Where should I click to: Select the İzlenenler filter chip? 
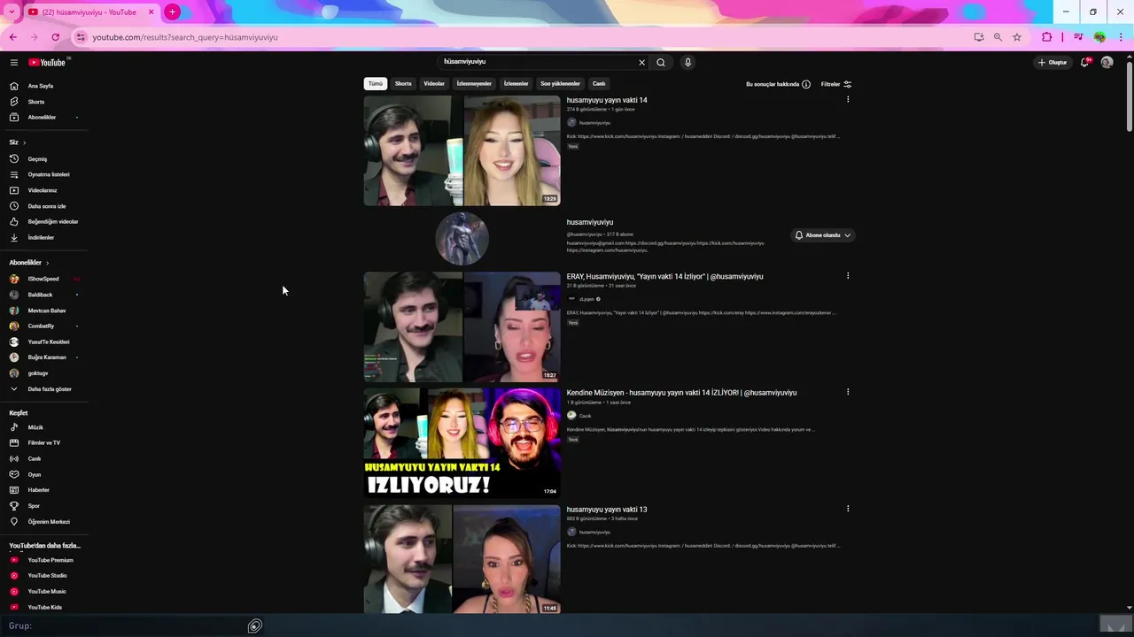516,83
